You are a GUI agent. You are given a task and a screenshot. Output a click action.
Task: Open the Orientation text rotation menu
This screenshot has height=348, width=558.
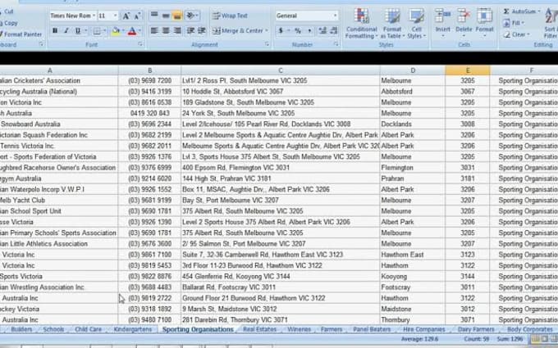192,16
